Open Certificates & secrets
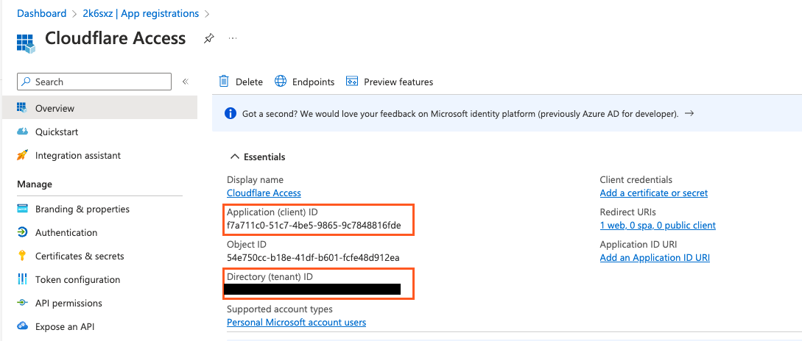 tap(80, 256)
